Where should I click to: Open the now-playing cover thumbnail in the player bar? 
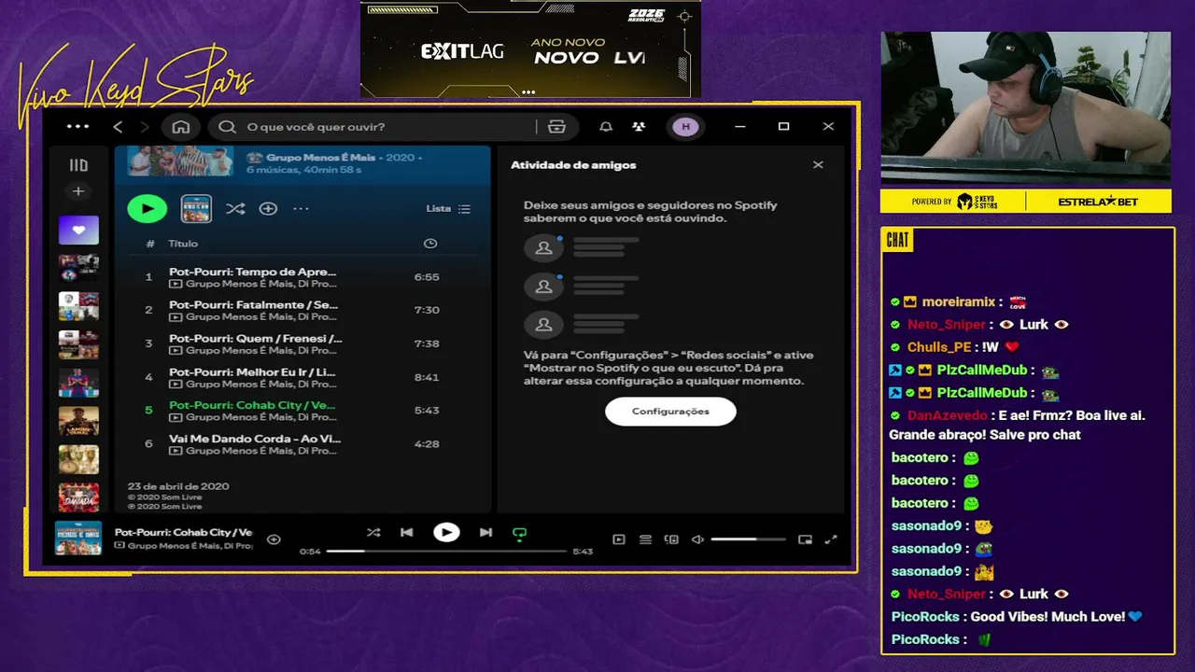(x=78, y=539)
